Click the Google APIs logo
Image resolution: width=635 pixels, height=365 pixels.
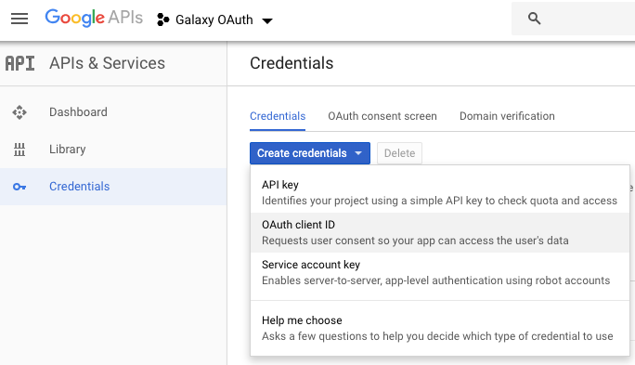94,19
